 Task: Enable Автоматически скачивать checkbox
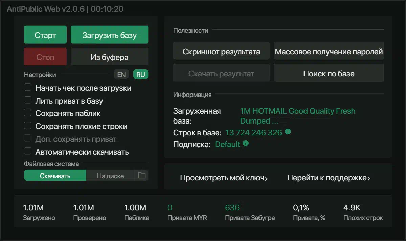28,151
